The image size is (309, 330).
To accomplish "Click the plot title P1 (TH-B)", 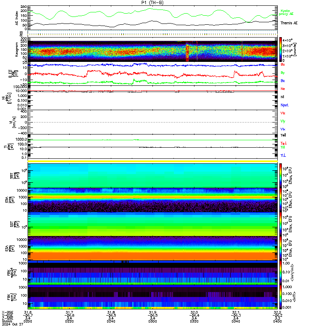I will 152,2.
